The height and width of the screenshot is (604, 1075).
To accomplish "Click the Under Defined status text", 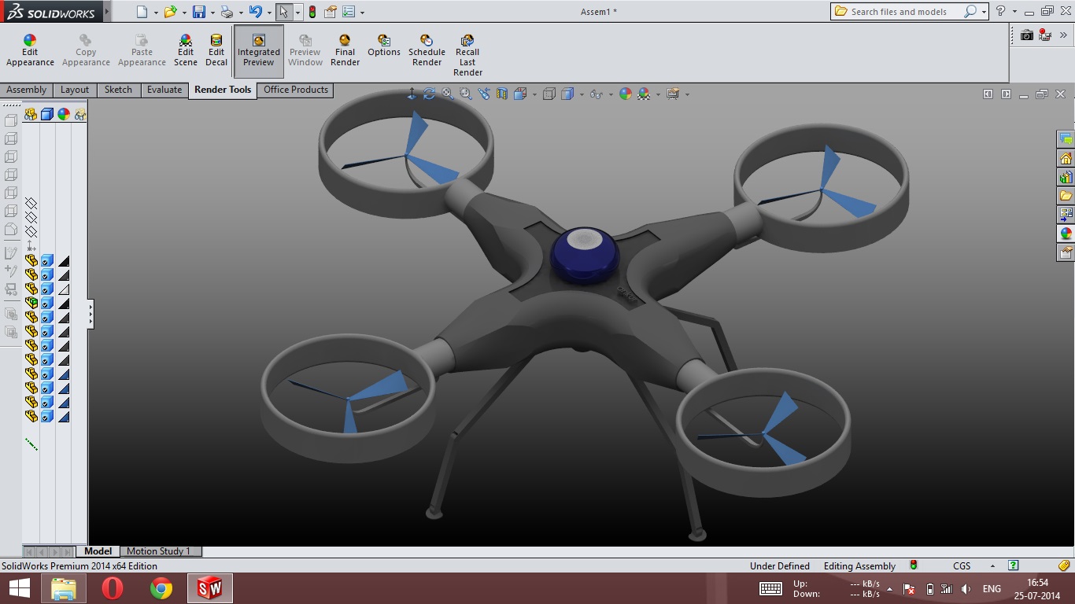I will 779,565.
